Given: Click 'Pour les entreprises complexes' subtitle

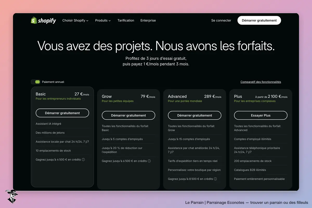Looking at the screenshot, I should point(255,101).
